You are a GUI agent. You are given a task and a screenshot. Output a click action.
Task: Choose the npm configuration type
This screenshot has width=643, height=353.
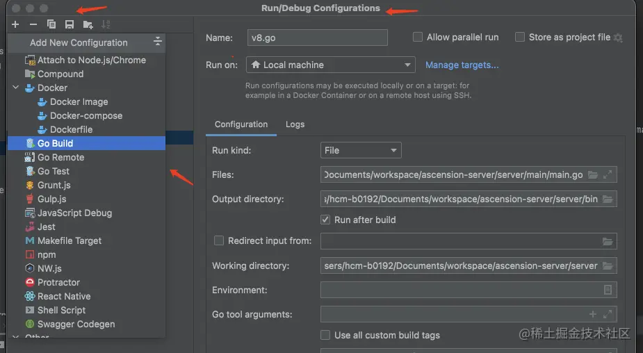coord(86,254)
